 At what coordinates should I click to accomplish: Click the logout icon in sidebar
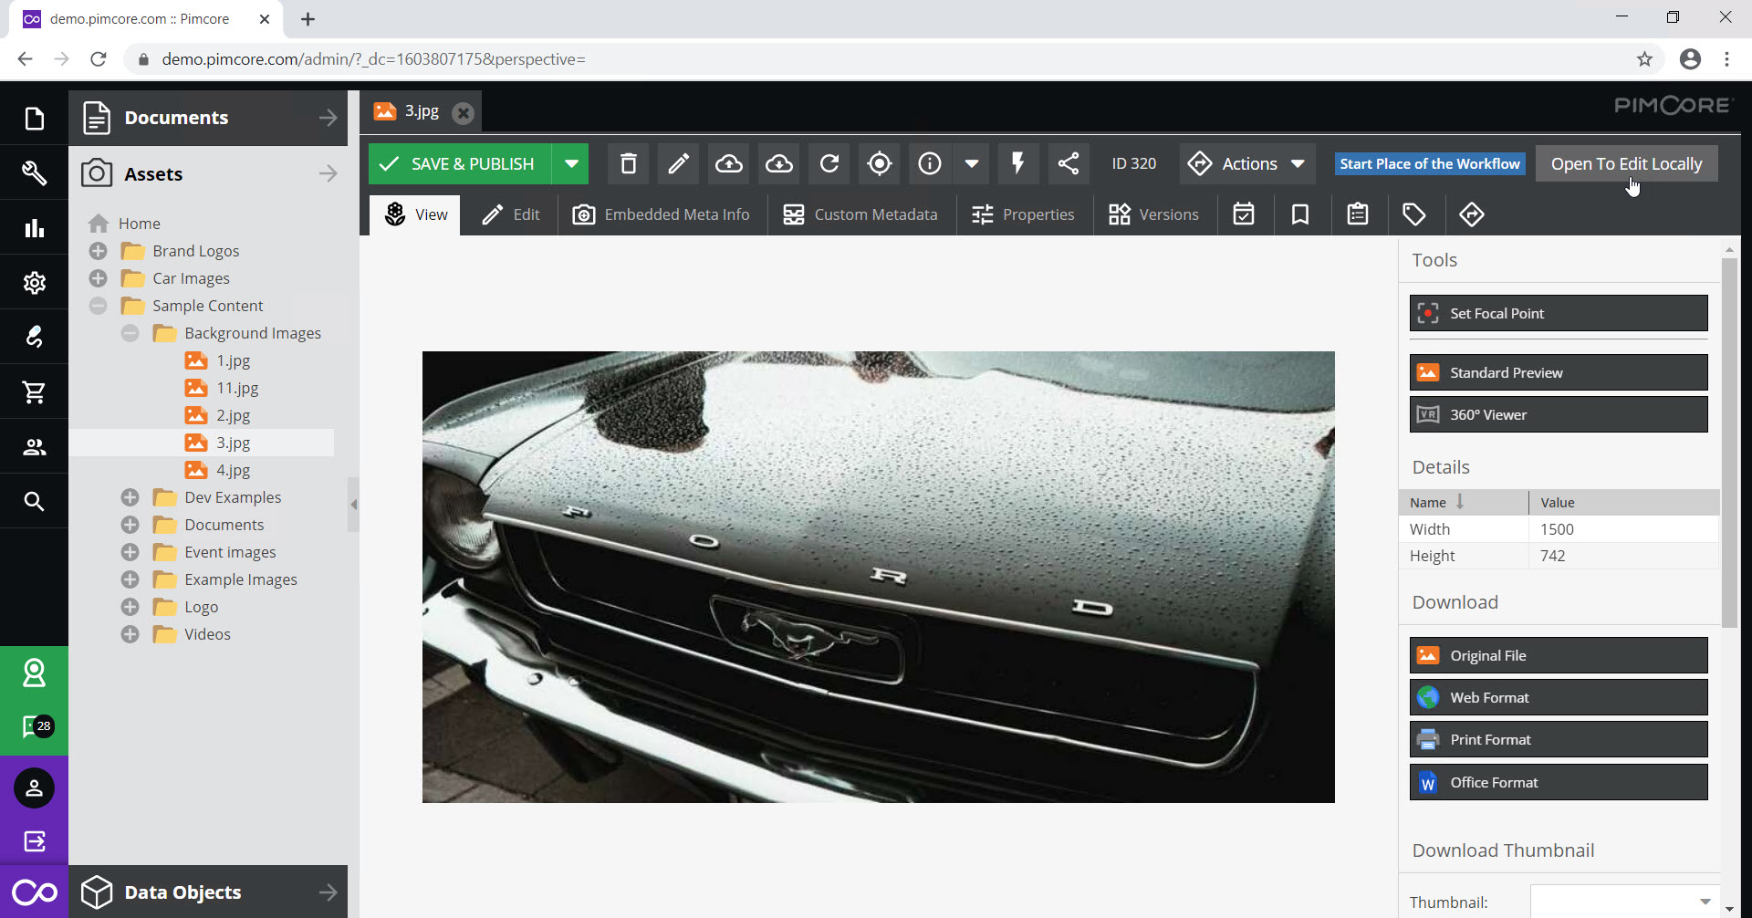click(34, 840)
